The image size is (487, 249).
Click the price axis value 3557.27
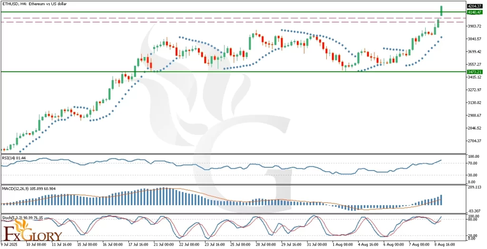[x=475, y=64]
